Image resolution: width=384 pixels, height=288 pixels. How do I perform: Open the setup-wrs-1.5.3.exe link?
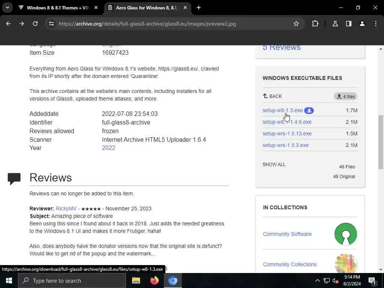285,145
